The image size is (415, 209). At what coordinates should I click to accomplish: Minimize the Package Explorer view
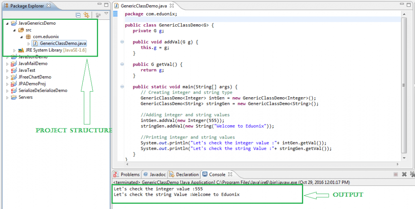tap(99, 4)
